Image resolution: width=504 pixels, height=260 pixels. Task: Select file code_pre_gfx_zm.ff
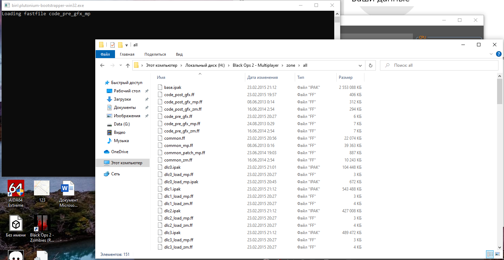[182, 131]
